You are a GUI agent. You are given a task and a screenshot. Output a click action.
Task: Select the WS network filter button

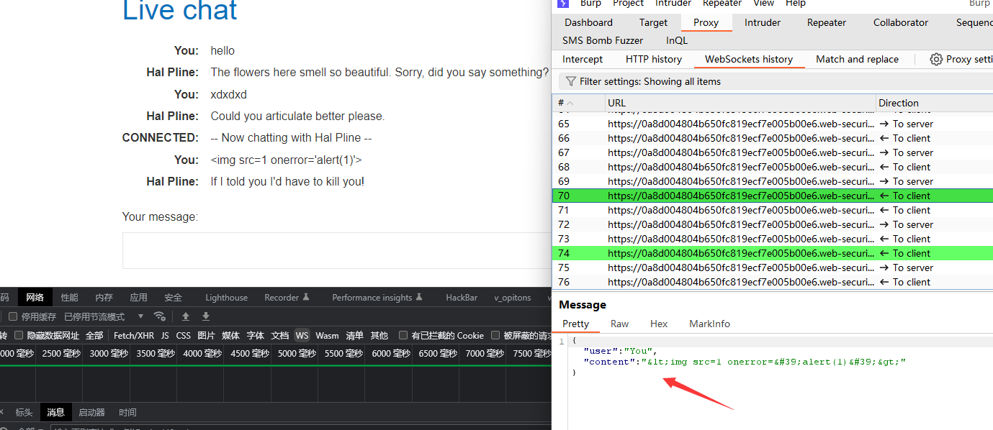point(302,335)
